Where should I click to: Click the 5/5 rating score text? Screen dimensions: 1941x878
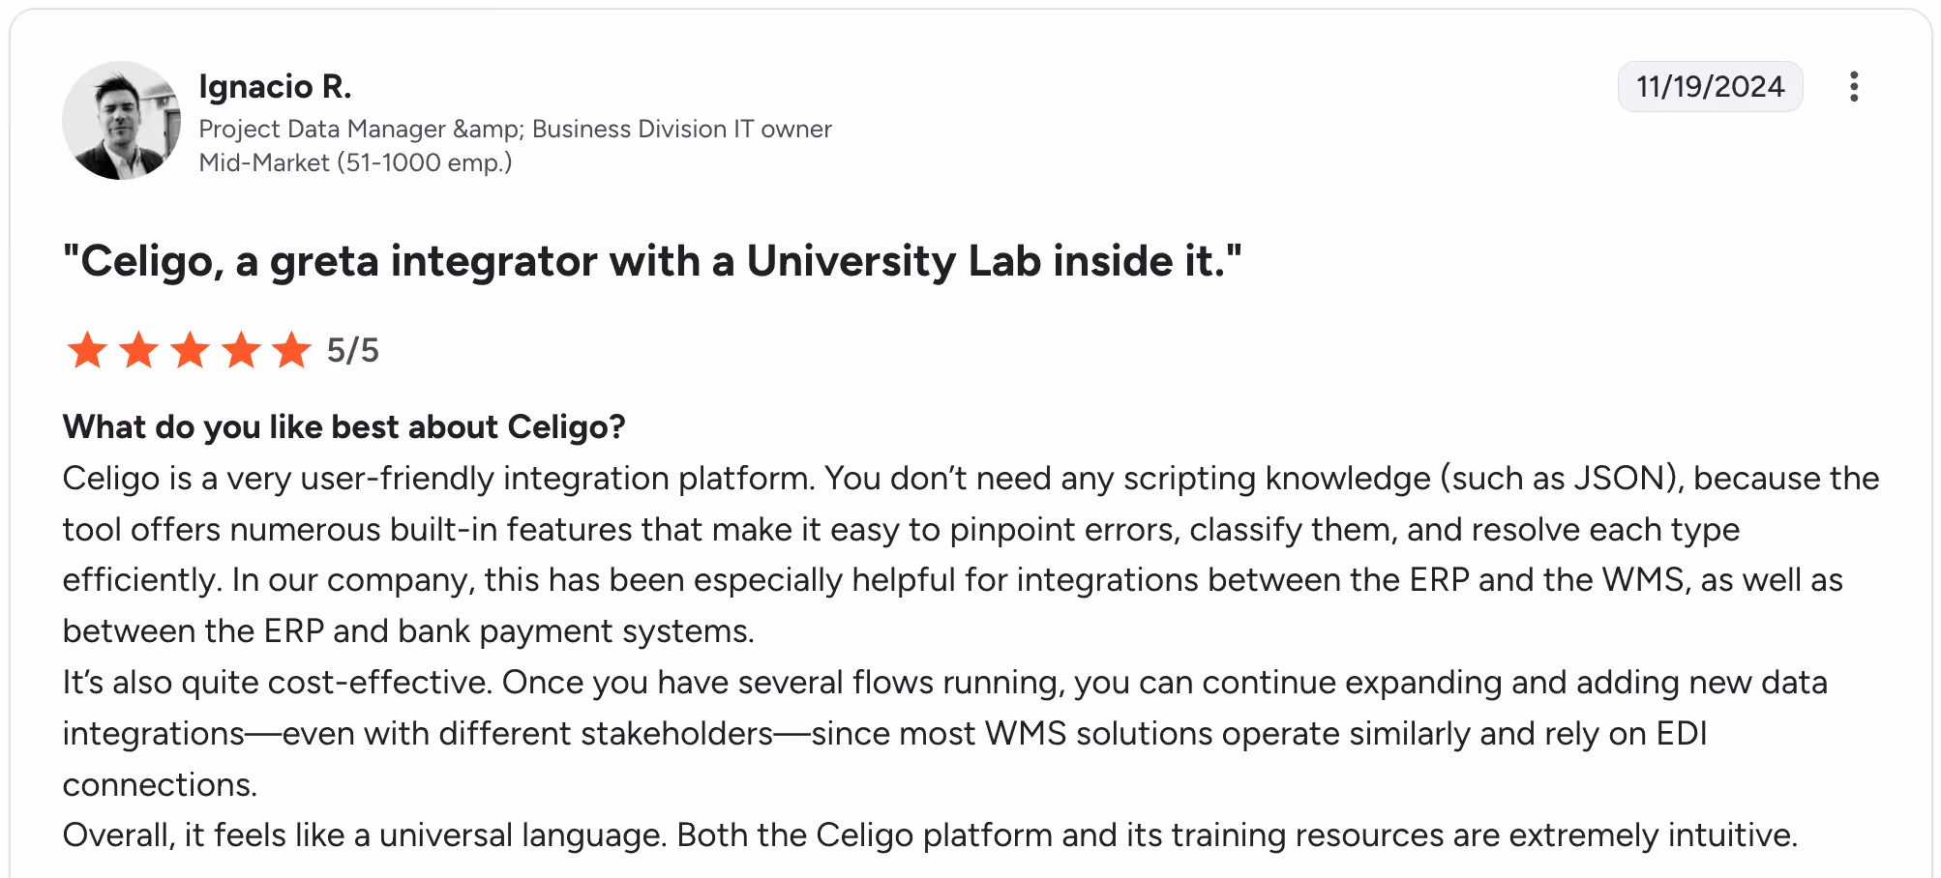[x=353, y=350]
